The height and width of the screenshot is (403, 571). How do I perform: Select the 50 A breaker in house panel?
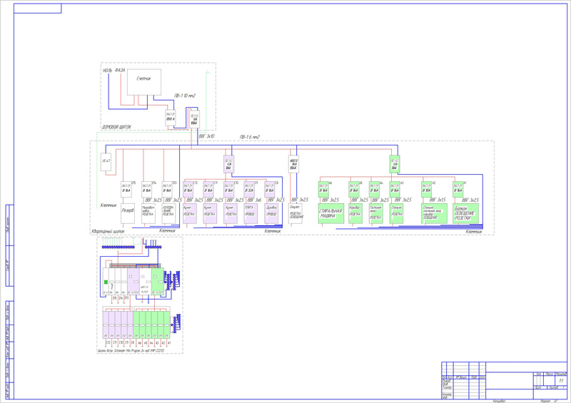coord(171,117)
